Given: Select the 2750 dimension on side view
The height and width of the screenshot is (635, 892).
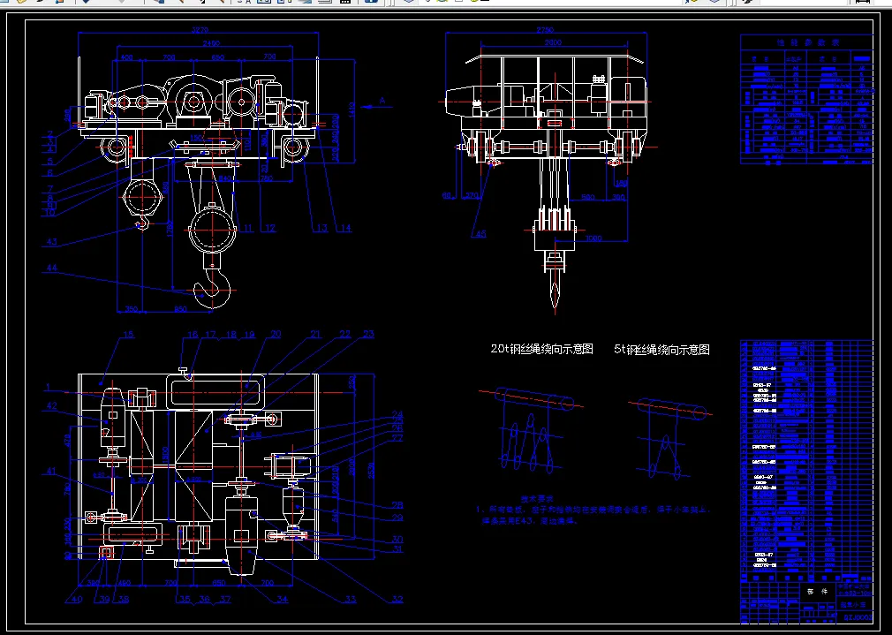Looking at the screenshot, I should 545,30.
